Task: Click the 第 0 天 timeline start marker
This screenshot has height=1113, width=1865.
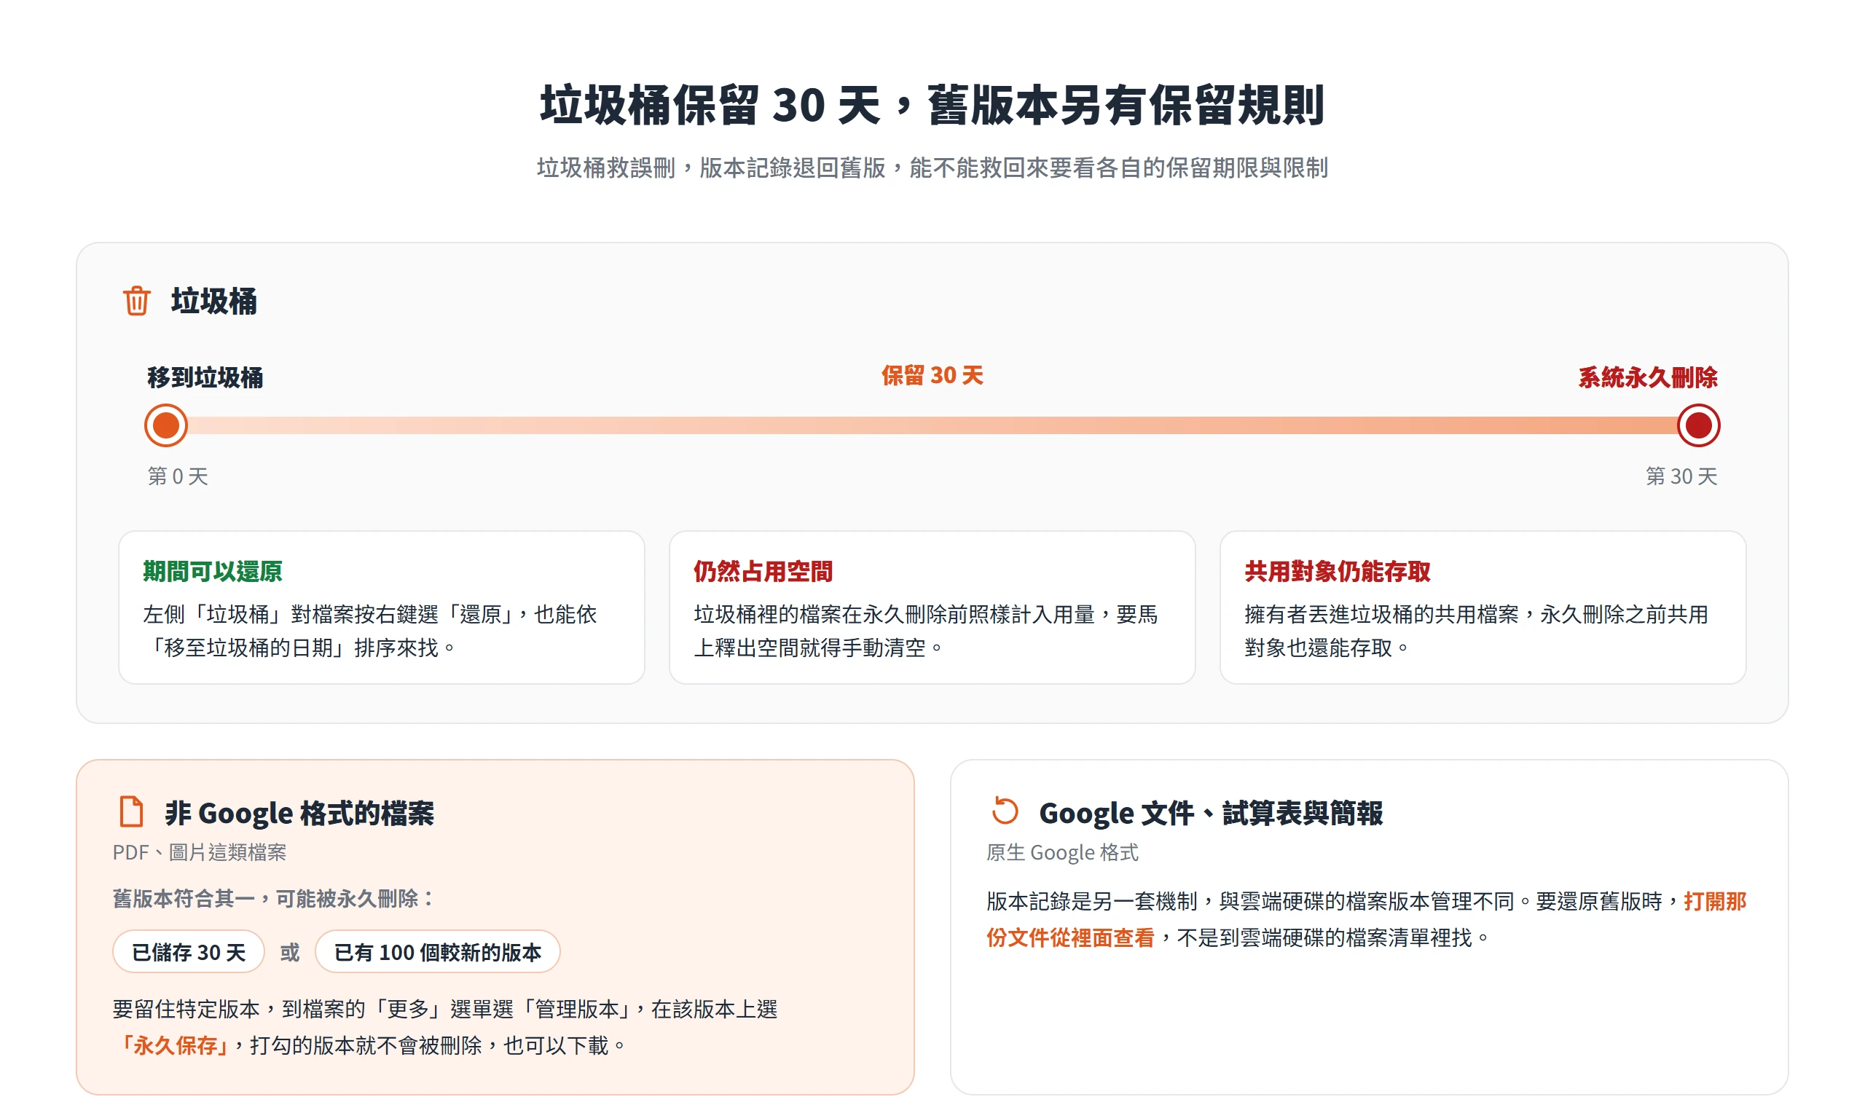Action: point(165,425)
